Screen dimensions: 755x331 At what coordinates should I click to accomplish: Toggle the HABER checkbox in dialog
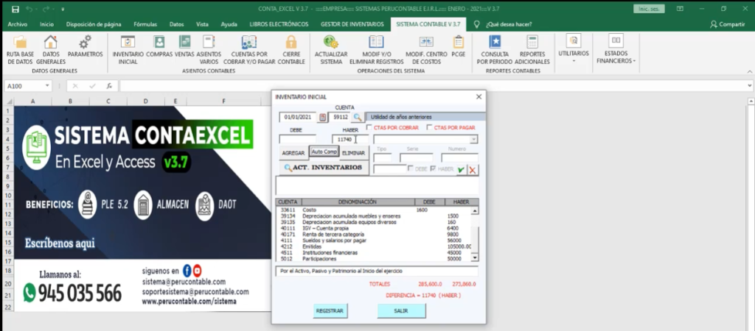(x=433, y=169)
